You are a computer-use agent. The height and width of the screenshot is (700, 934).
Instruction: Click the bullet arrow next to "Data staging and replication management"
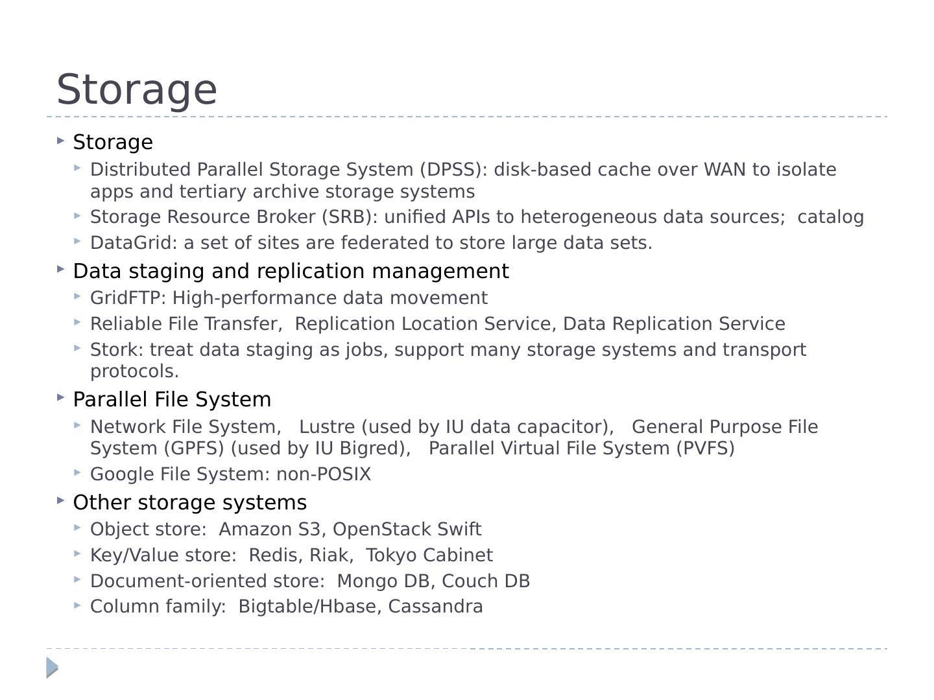click(x=60, y=268)
